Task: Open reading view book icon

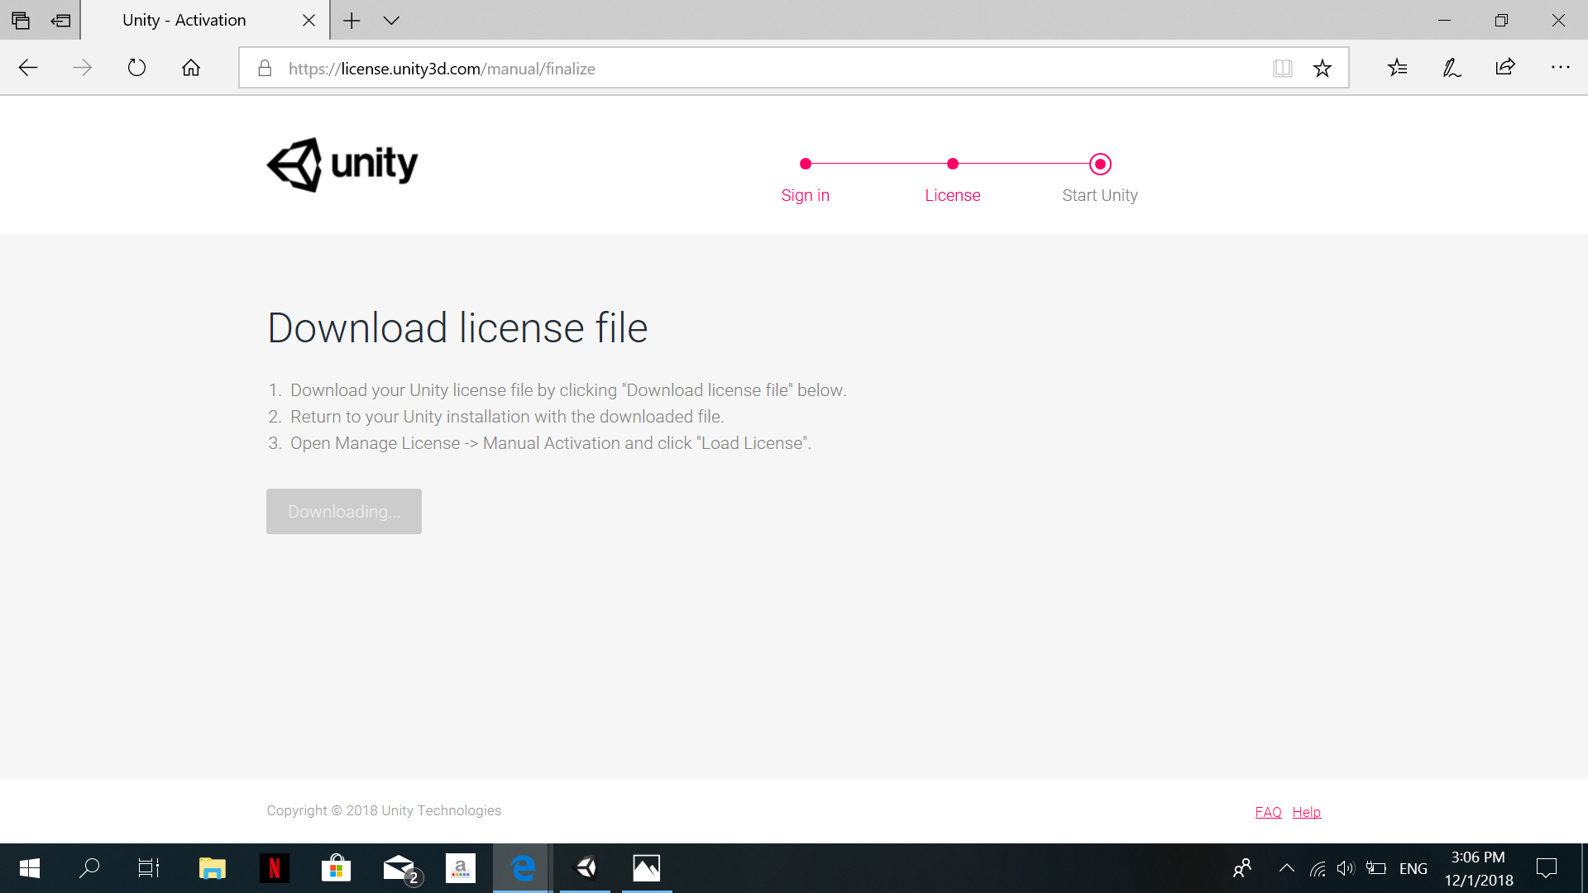Action: point(1282,69)
